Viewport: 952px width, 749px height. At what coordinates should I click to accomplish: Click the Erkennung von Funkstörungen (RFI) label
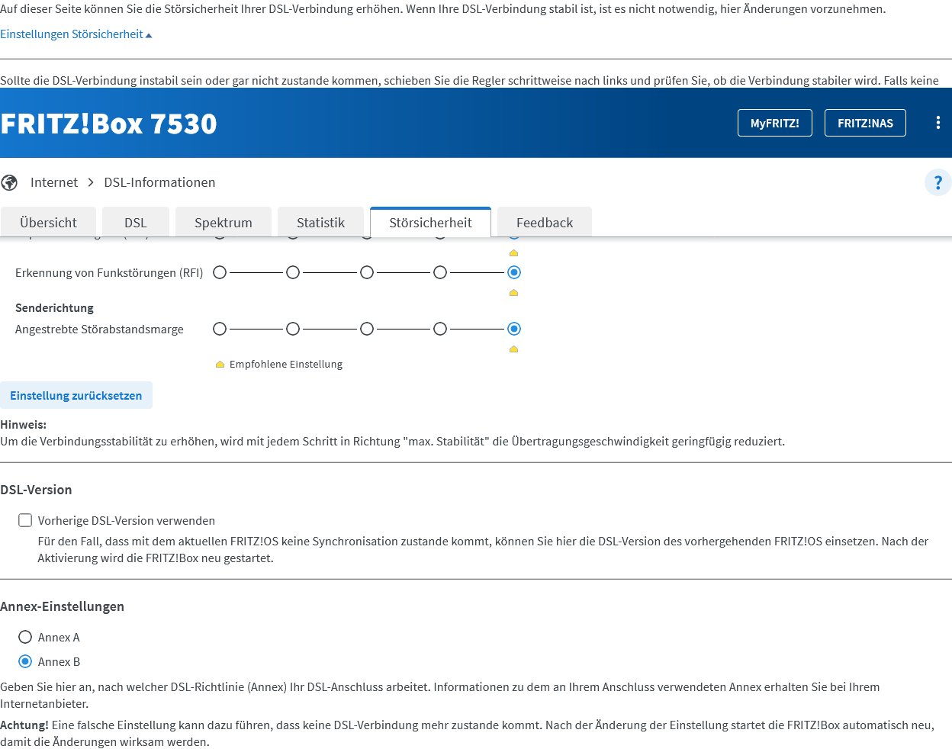109,273
